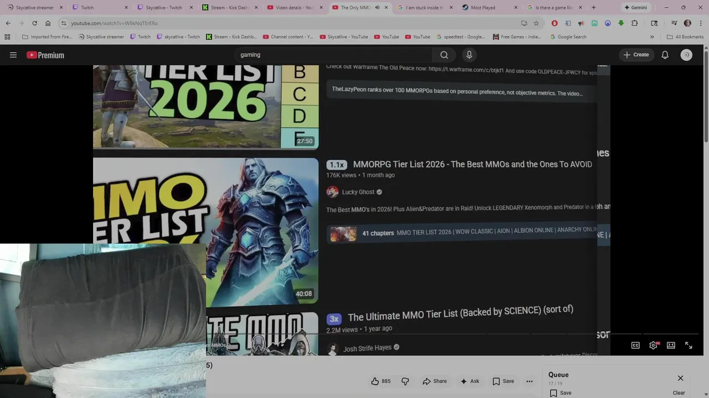
Task: Enter fullscreen in the video player
Action: 689,345
